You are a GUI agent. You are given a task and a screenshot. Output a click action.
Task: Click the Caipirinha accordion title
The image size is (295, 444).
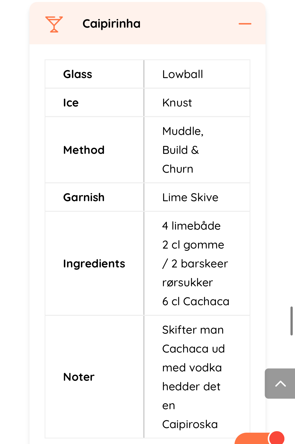[111, 24]
